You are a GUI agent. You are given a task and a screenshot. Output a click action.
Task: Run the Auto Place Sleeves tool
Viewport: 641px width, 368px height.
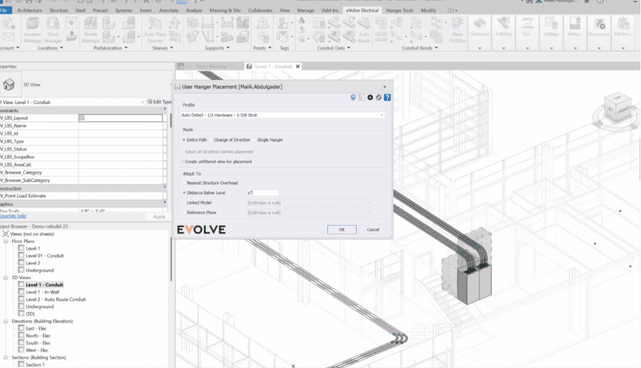click(155, 30)
